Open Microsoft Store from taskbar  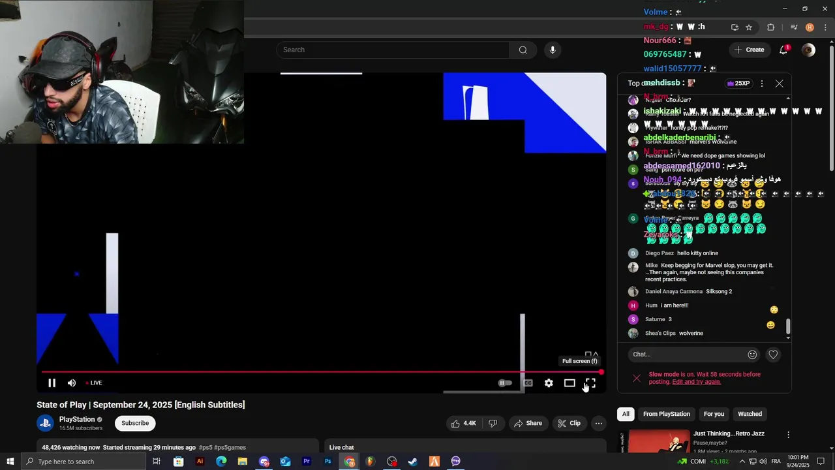pos(178,462)
